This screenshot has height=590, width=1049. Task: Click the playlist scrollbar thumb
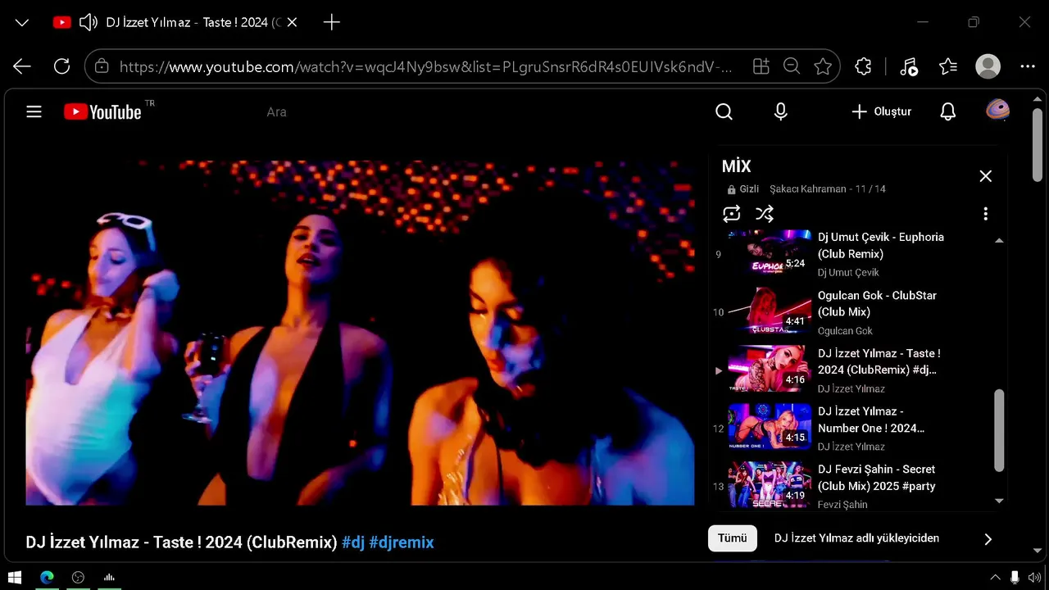click(x=999, y=430)
